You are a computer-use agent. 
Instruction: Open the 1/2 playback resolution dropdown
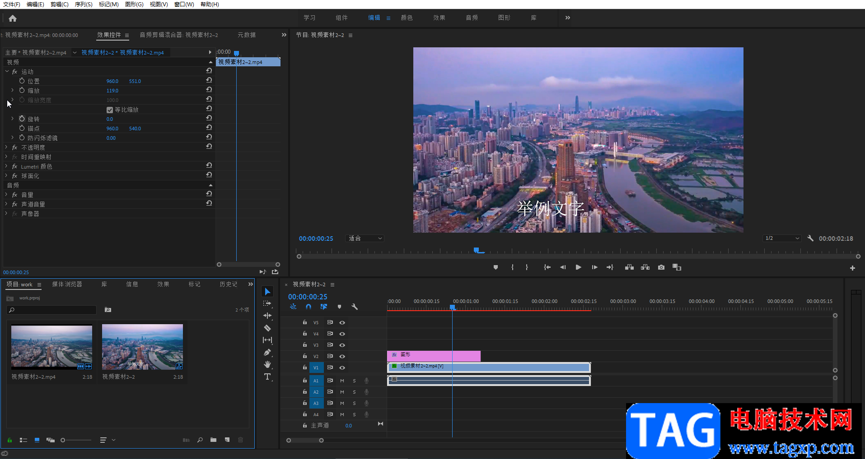(782, 239)
